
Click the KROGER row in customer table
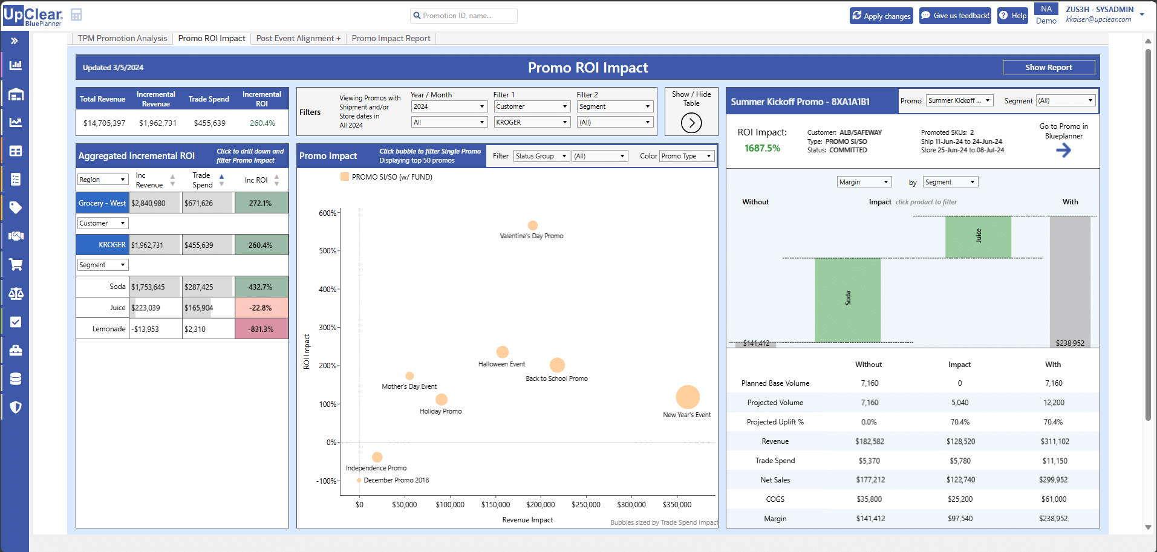pos(182,245)
